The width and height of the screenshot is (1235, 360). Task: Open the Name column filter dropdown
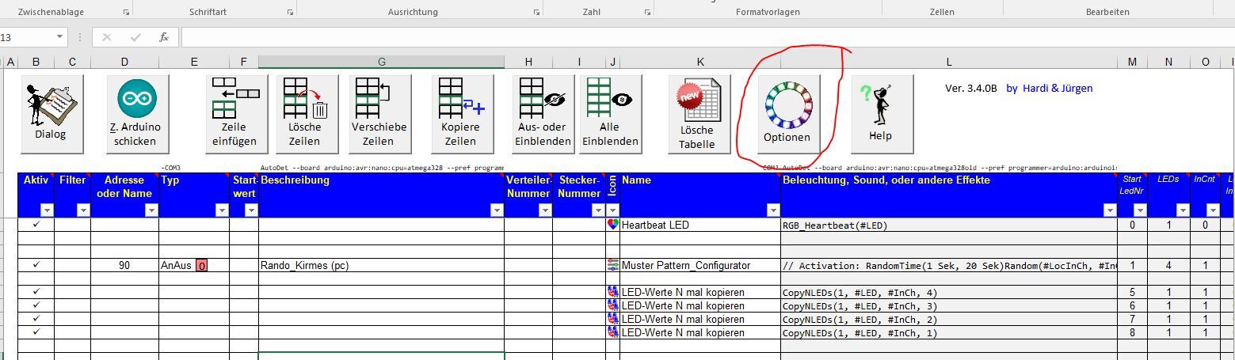[x=772, y=210]
